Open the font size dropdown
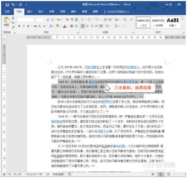The height and width of the screenshot is (178, 187). coord(44,20)
